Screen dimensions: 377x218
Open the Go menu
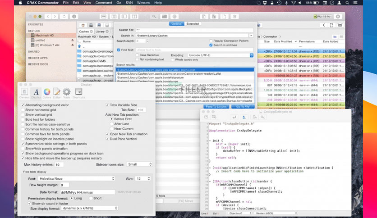119,3
